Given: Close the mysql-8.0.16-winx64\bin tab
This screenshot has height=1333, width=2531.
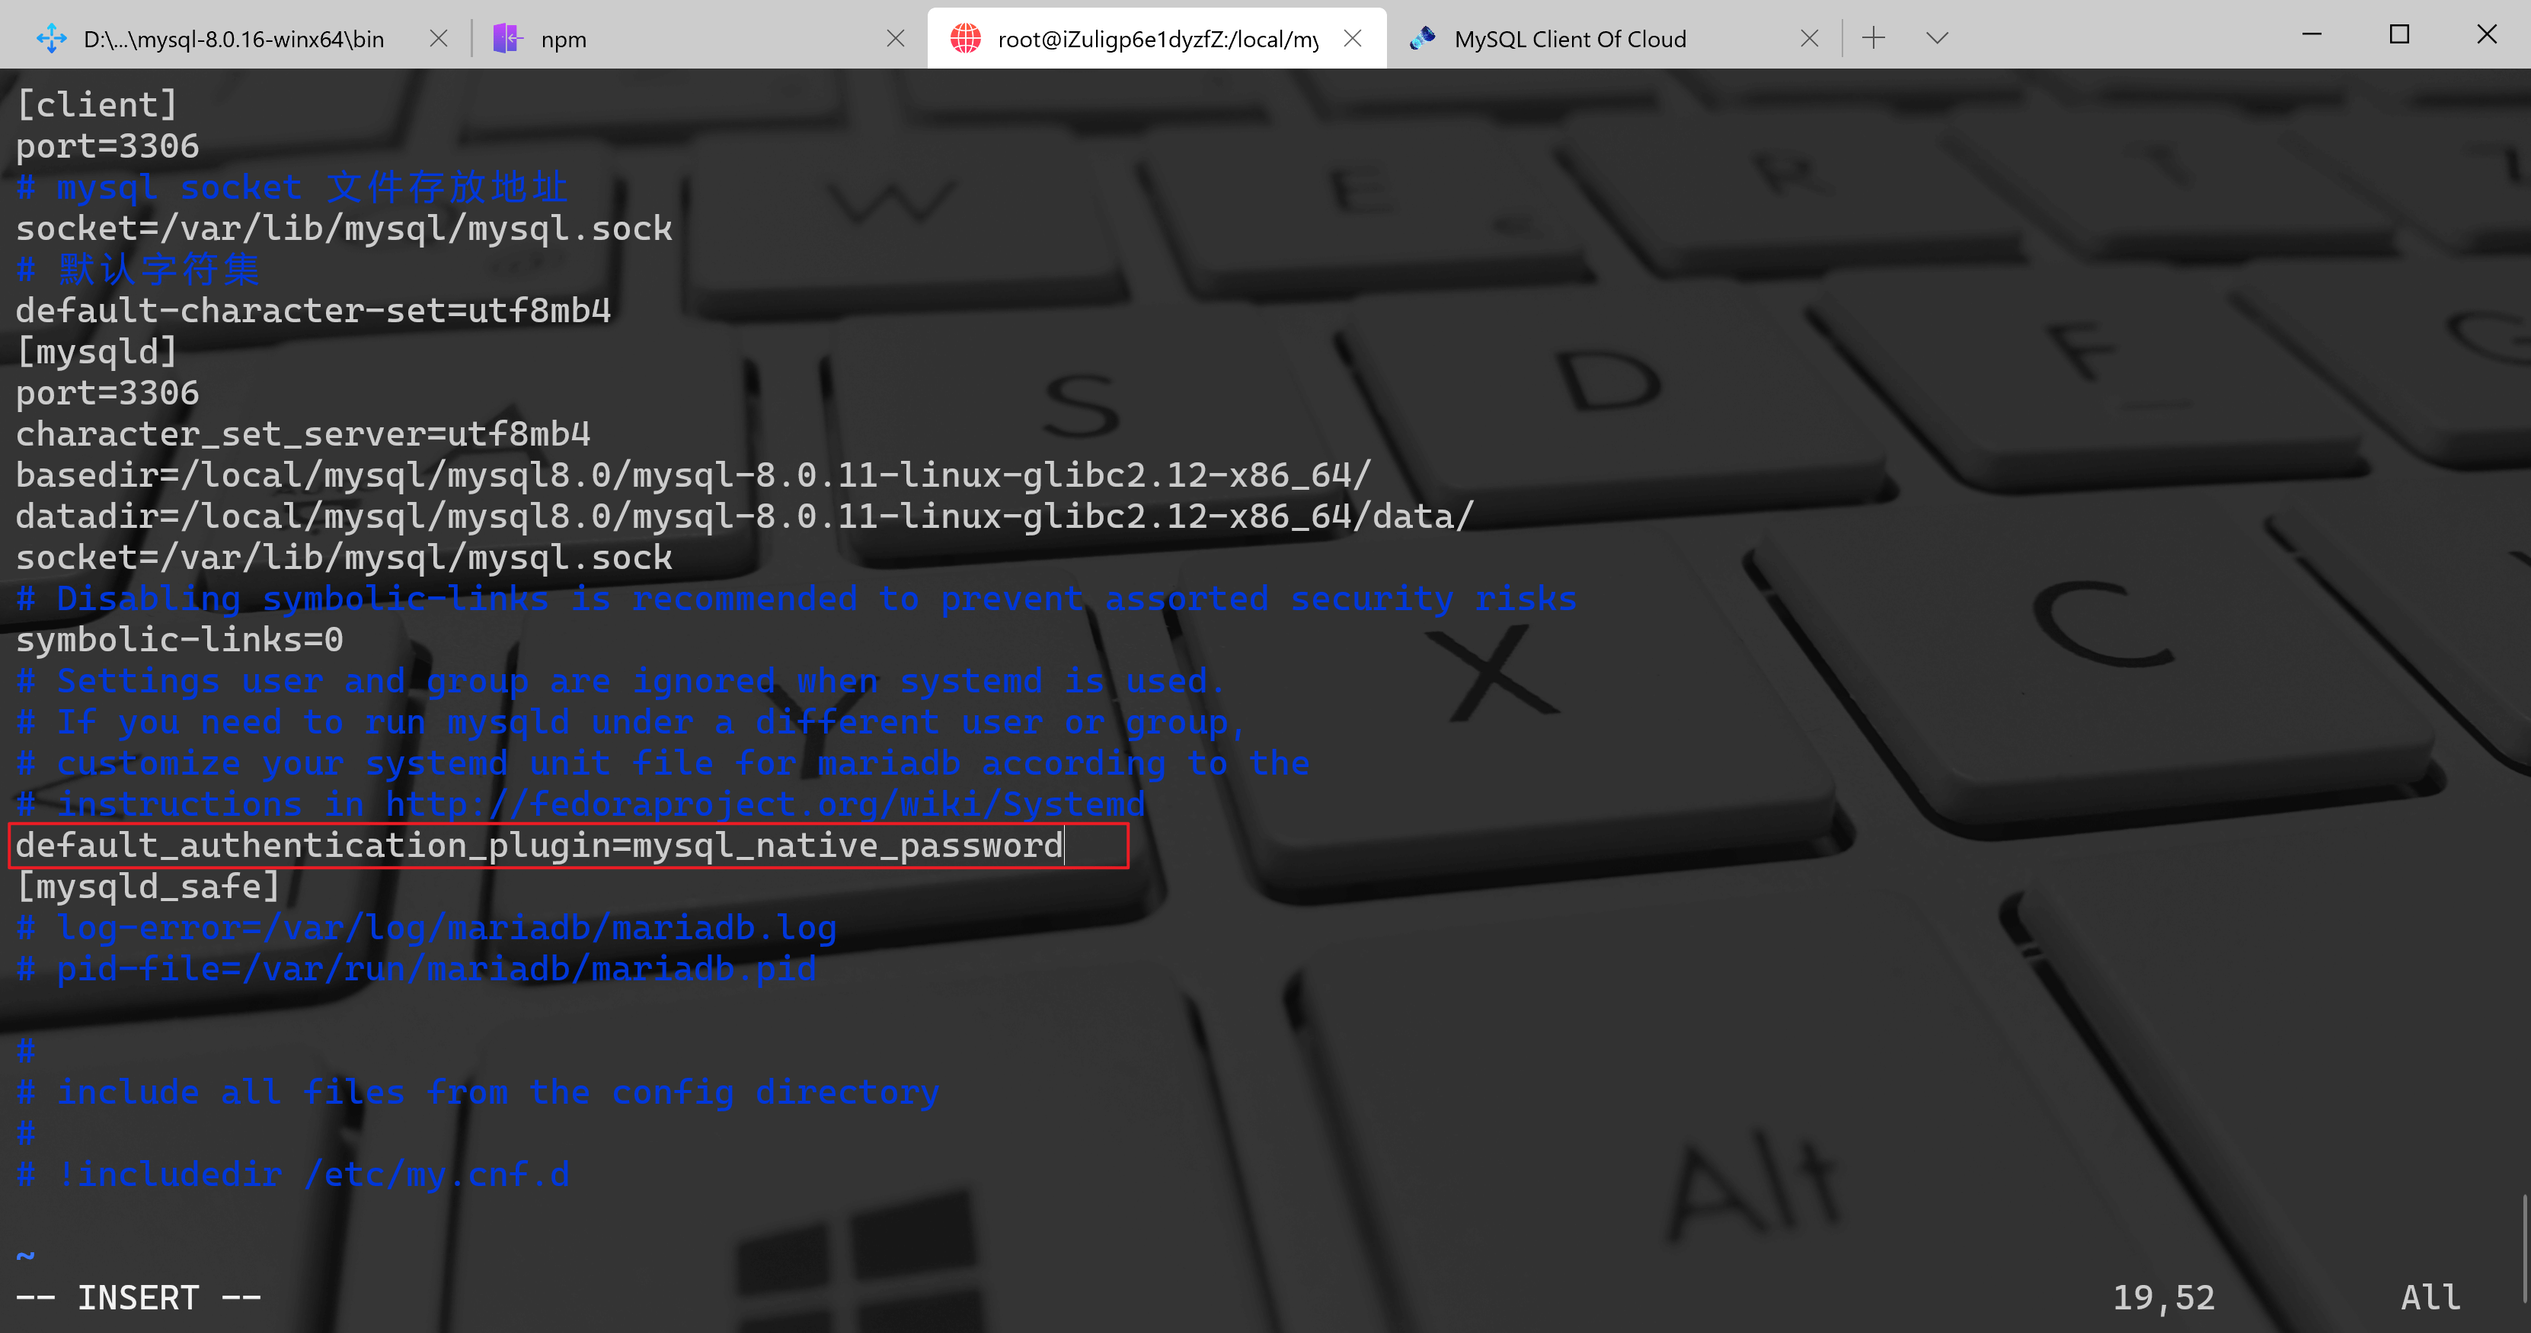Looking at the screenshot, I should pos(438,40).
